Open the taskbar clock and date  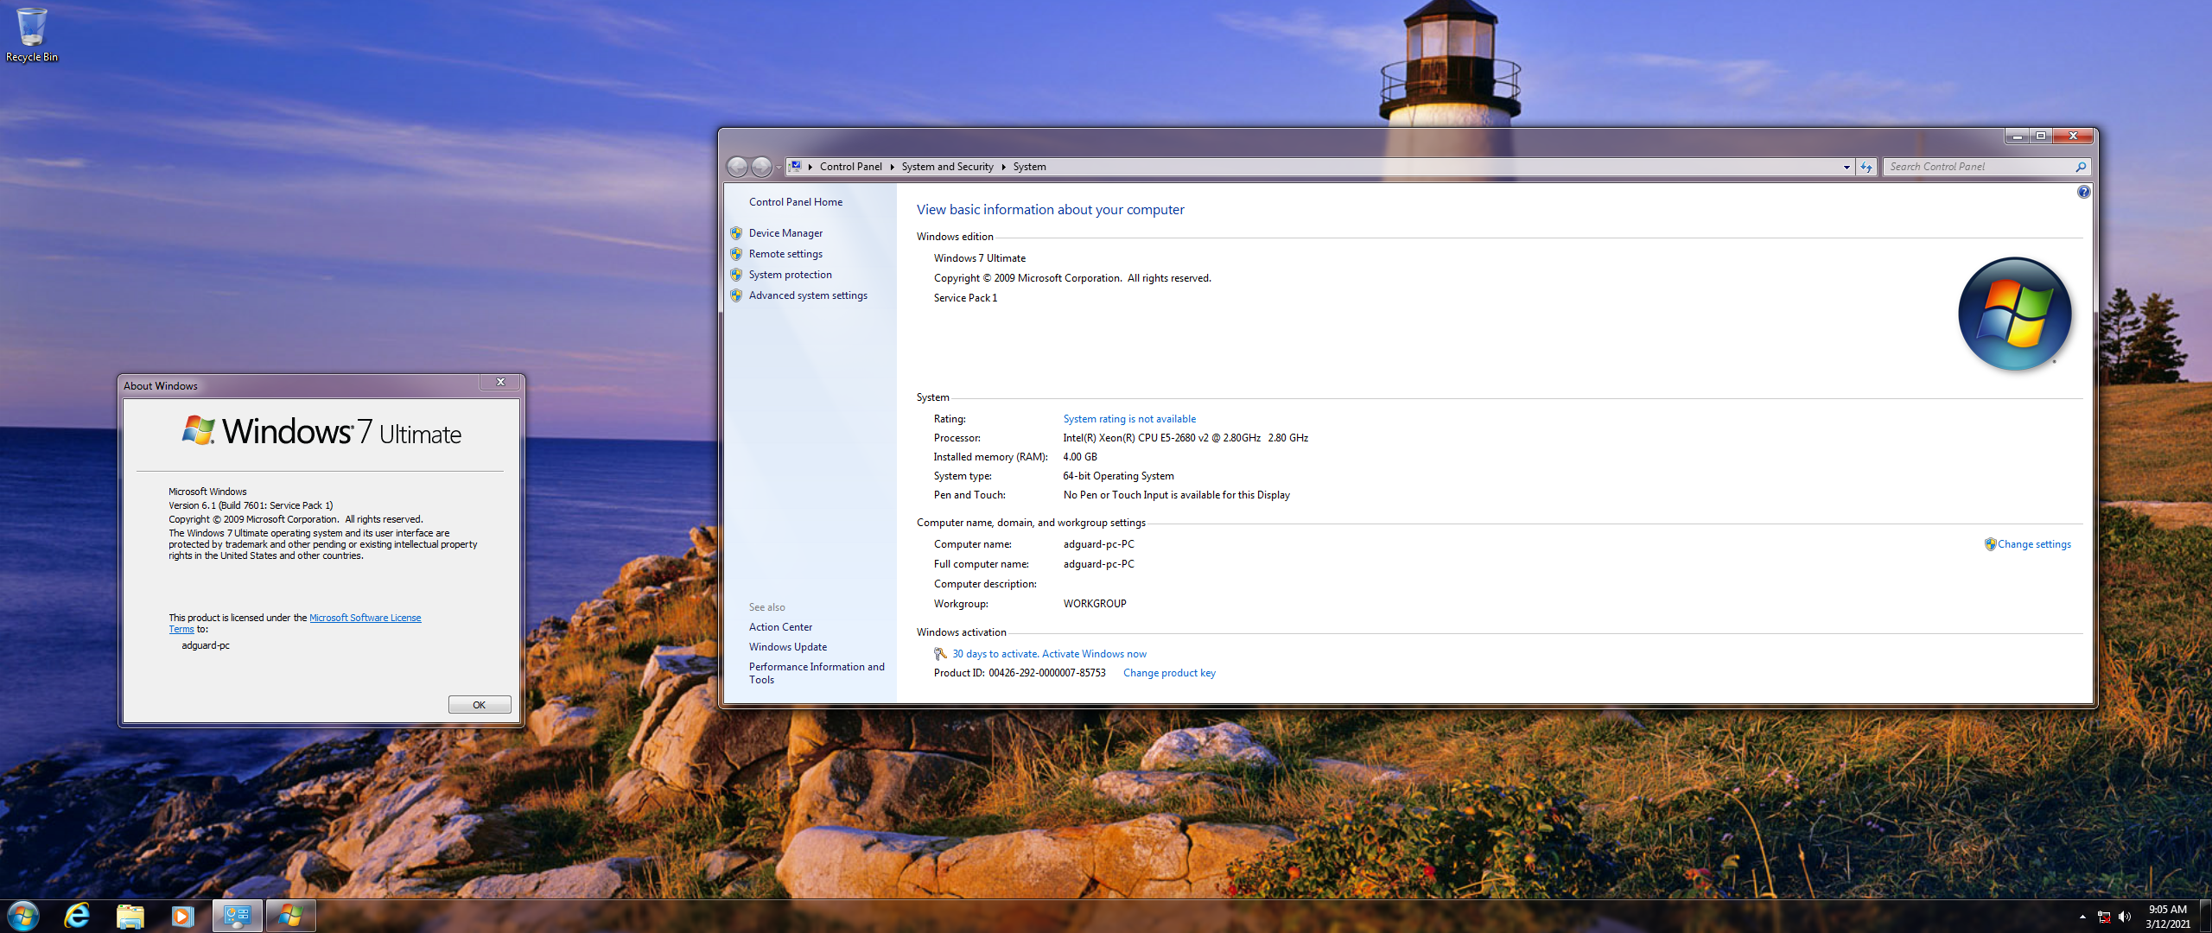pos(2168,917)
